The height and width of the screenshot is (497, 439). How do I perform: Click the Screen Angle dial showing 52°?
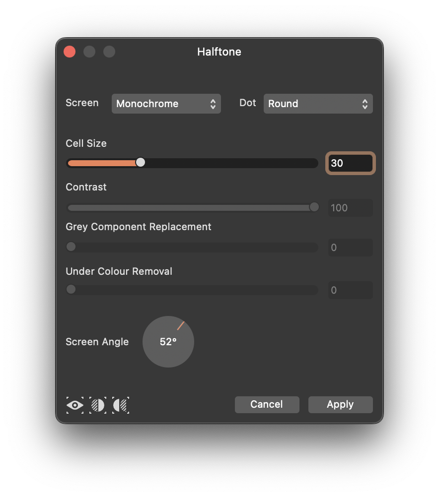(168, 342)
